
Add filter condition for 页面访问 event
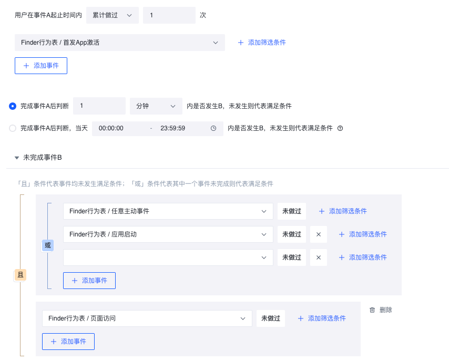pos(322,318)
